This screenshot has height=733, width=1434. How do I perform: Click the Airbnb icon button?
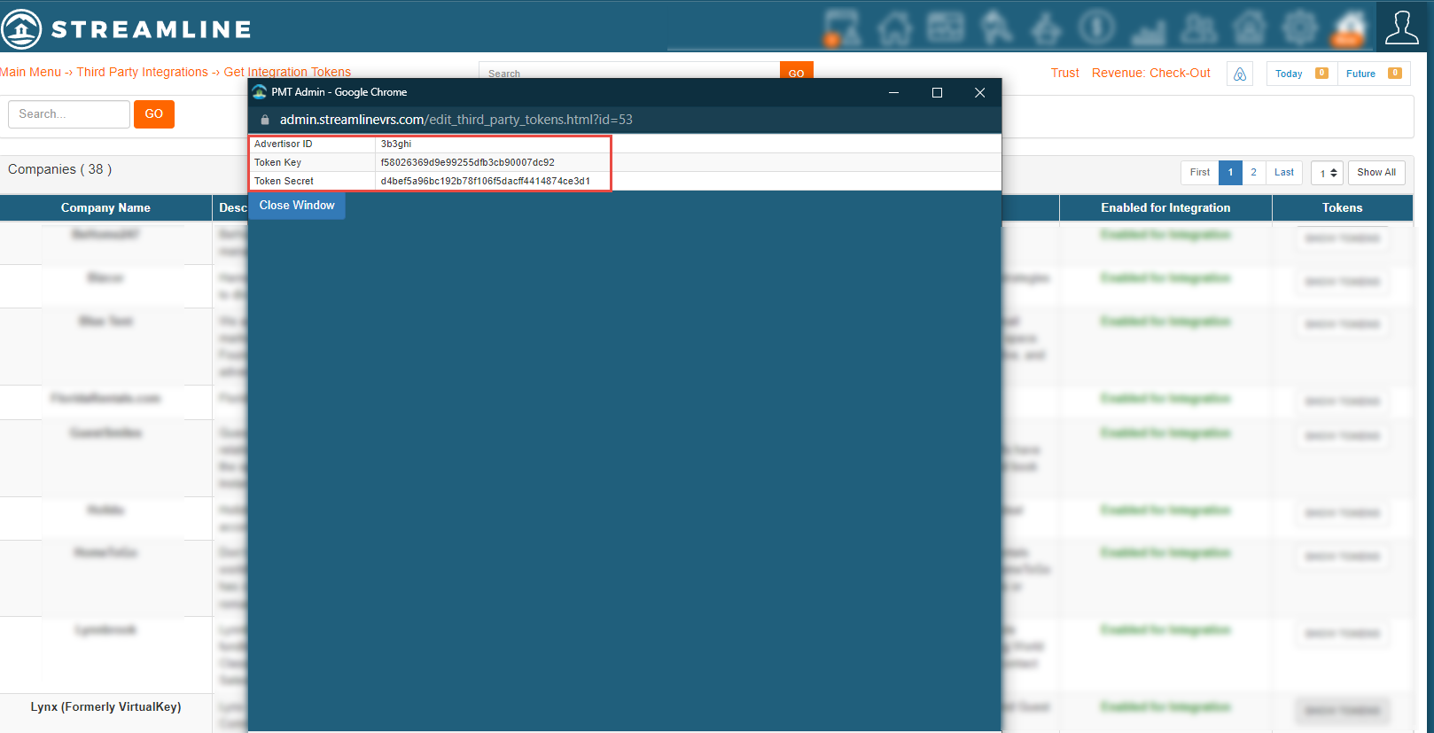(1240, 74)
